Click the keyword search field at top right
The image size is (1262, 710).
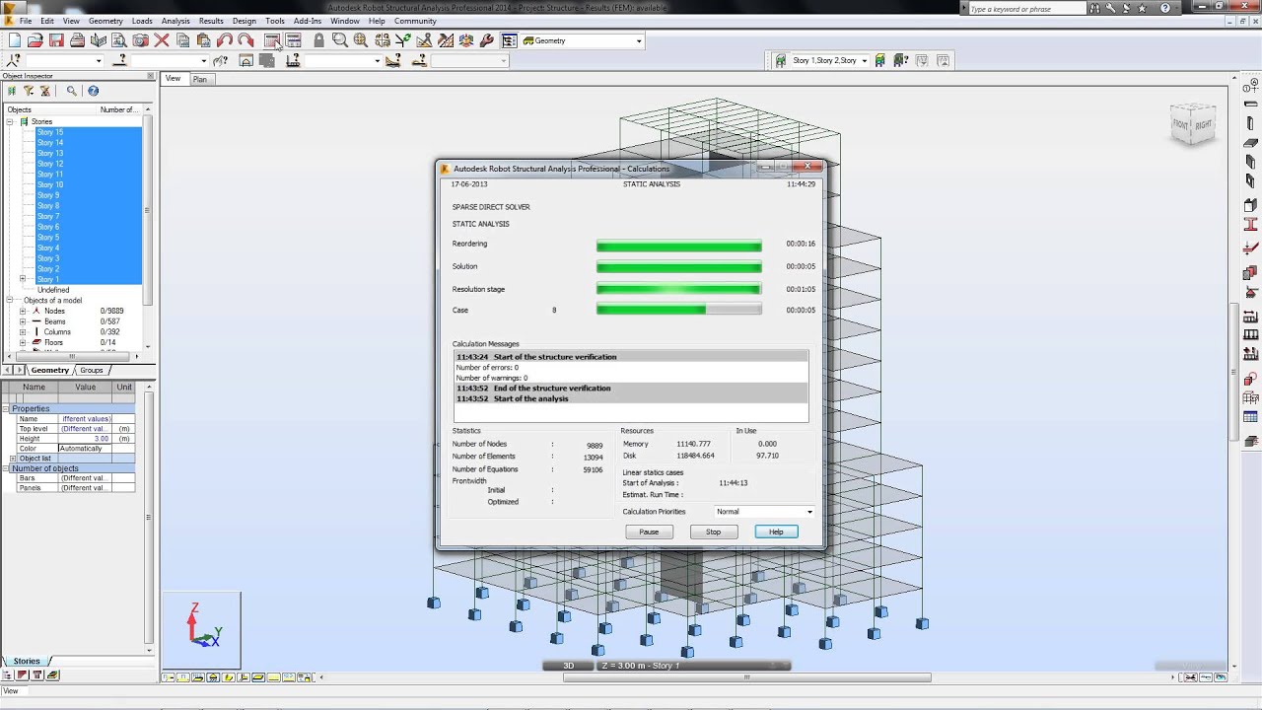(x=1025, y=8)
